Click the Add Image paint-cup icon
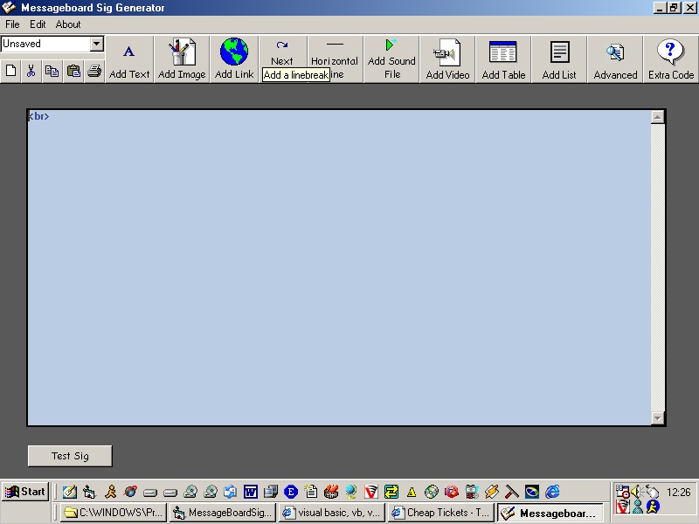Viewport: 699px width, 524px height. [x=182, y=52]
